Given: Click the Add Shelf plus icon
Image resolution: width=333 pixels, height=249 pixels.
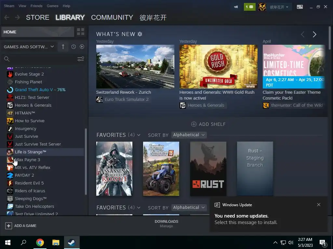Looking at the screenshot, I should (194, 124).
